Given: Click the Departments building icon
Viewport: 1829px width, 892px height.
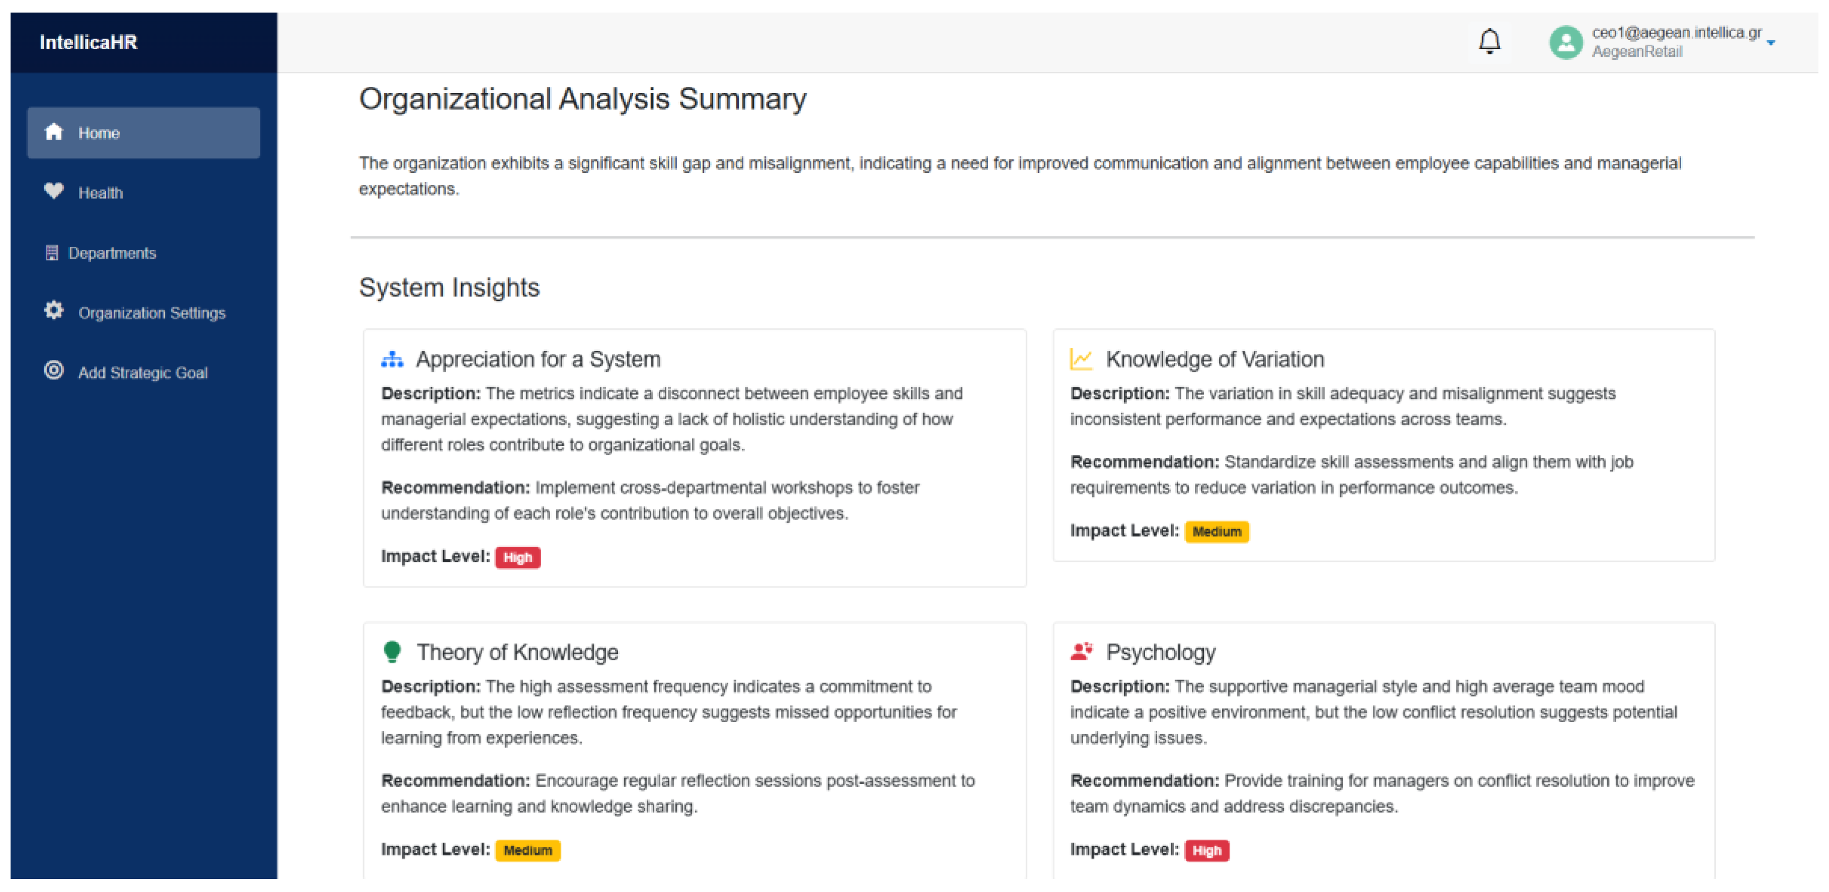Looking at the screenshot, I should pos(52,253).
